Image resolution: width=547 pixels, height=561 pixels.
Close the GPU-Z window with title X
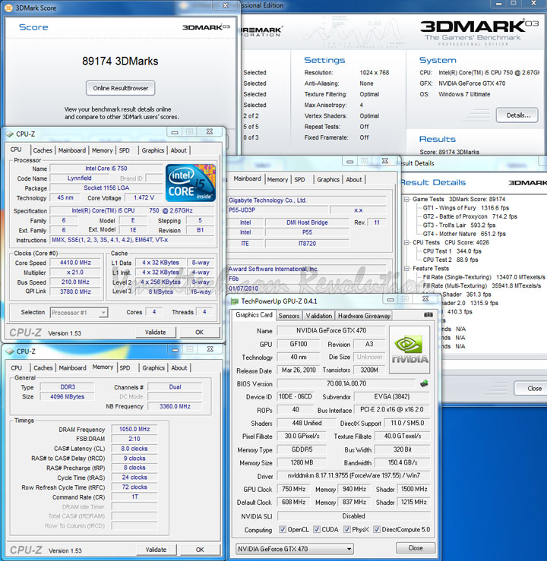(x=425, y=299)
